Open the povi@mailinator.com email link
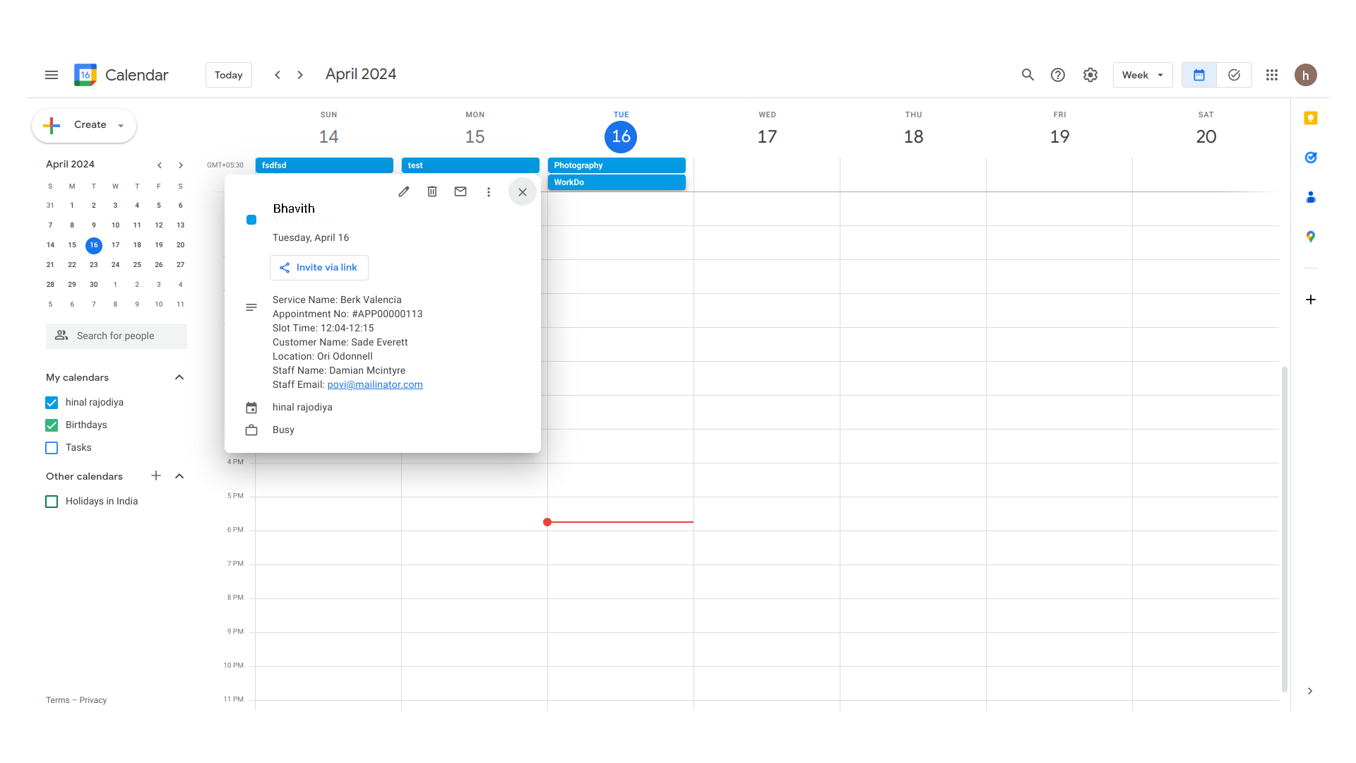 [x=375, y=384]
